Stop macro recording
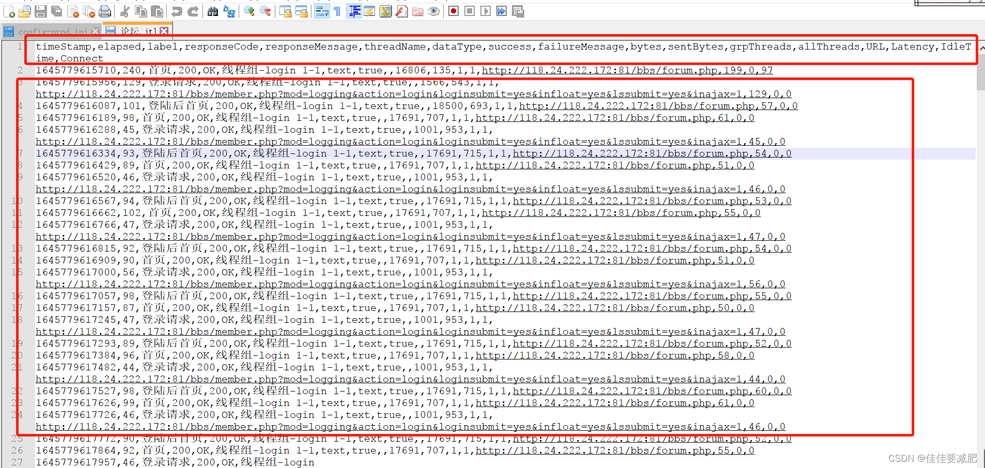 pos(470,11)
